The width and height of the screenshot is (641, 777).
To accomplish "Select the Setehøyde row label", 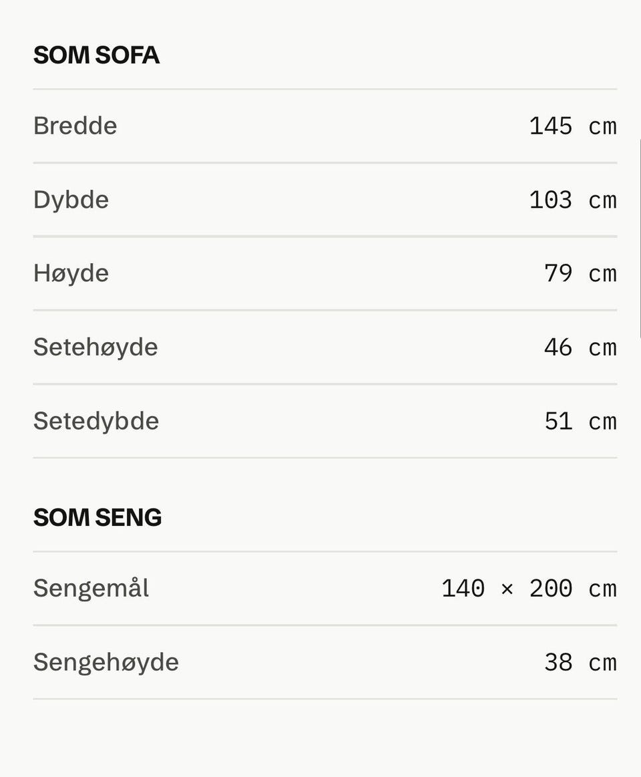I will 95,347.
